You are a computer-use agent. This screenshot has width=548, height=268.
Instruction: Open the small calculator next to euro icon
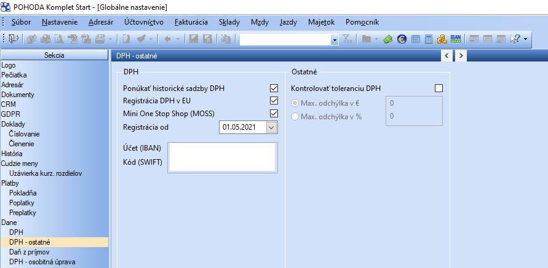415,39
